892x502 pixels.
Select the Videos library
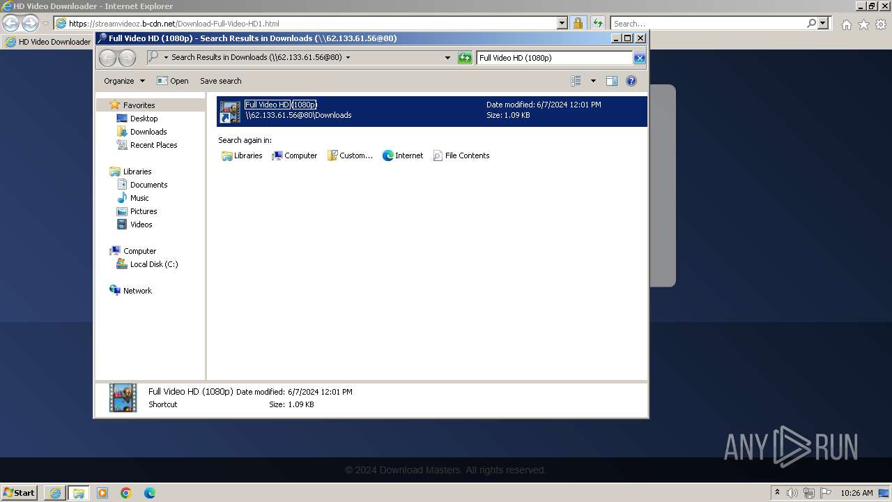[141, 225]
